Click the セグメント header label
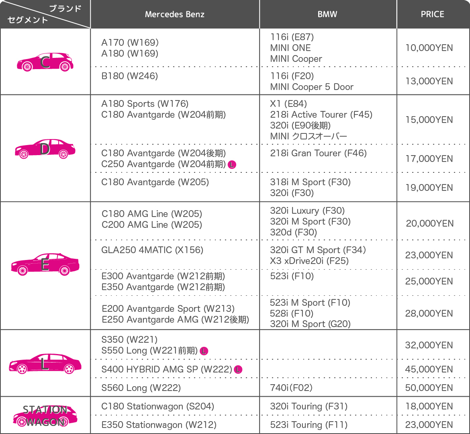470x434 pixels. coord(28,20)
